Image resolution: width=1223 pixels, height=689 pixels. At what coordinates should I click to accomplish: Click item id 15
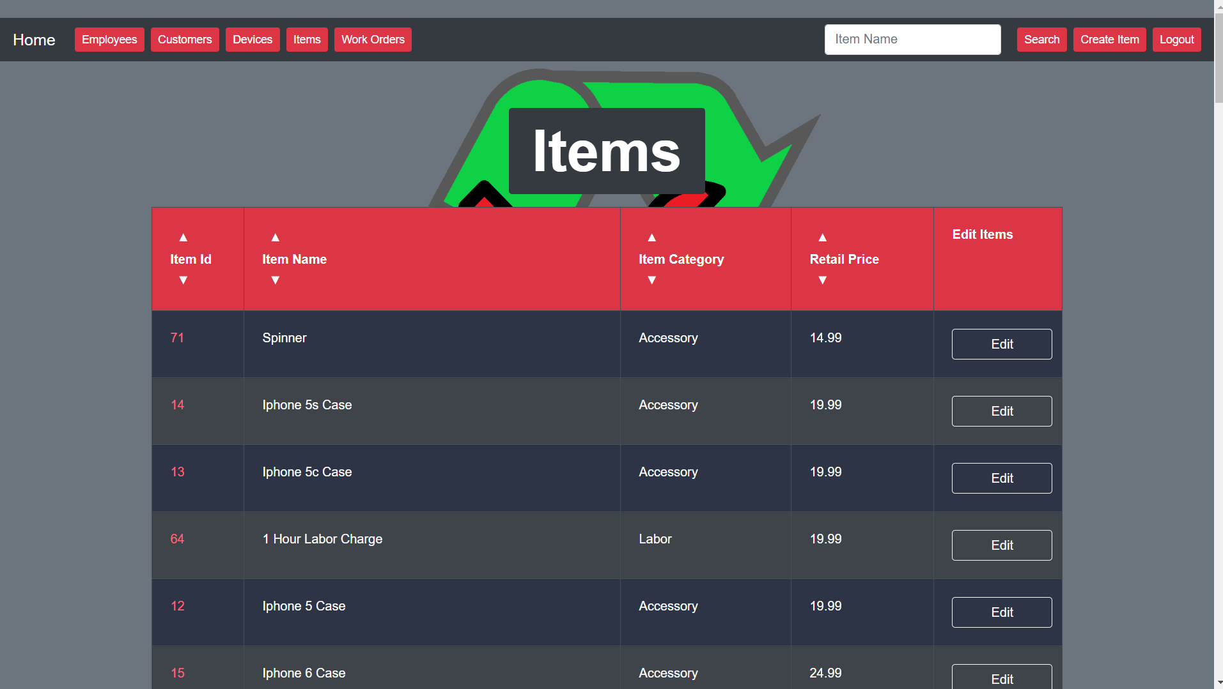pyautogui.click(x=177, y=673)
